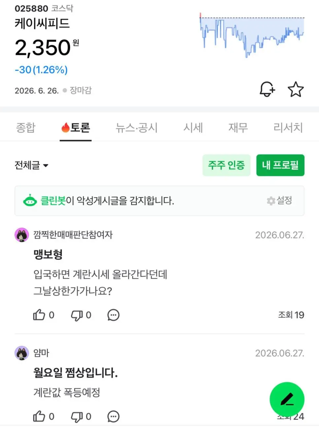Switch to the 뉴스·공시 tab

click(136, 127)
